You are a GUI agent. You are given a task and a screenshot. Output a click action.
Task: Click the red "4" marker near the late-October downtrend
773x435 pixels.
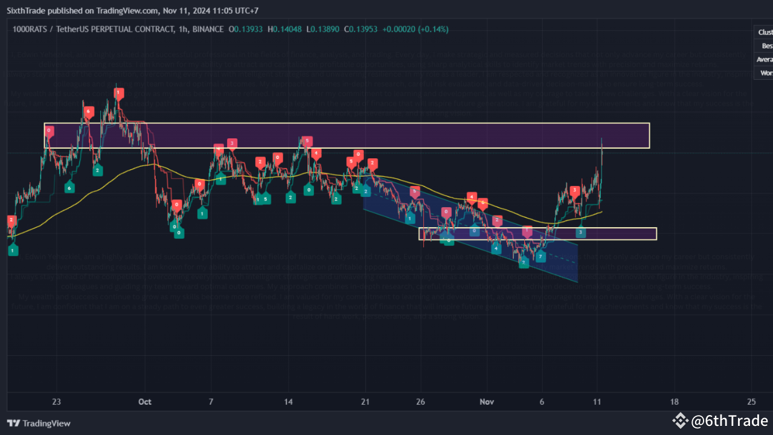pyautogui.click(x=472, y=196)
